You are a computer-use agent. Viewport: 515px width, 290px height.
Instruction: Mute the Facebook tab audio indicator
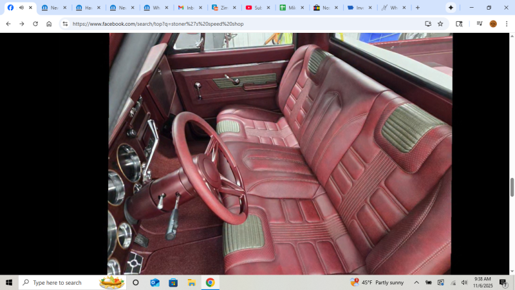[21, 8]
